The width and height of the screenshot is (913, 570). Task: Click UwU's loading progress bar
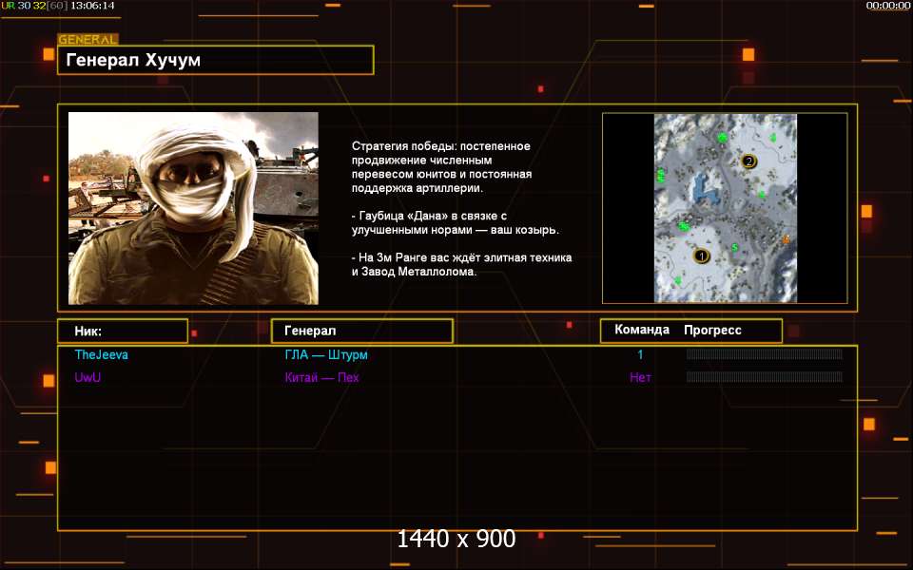tap(764, 377)
